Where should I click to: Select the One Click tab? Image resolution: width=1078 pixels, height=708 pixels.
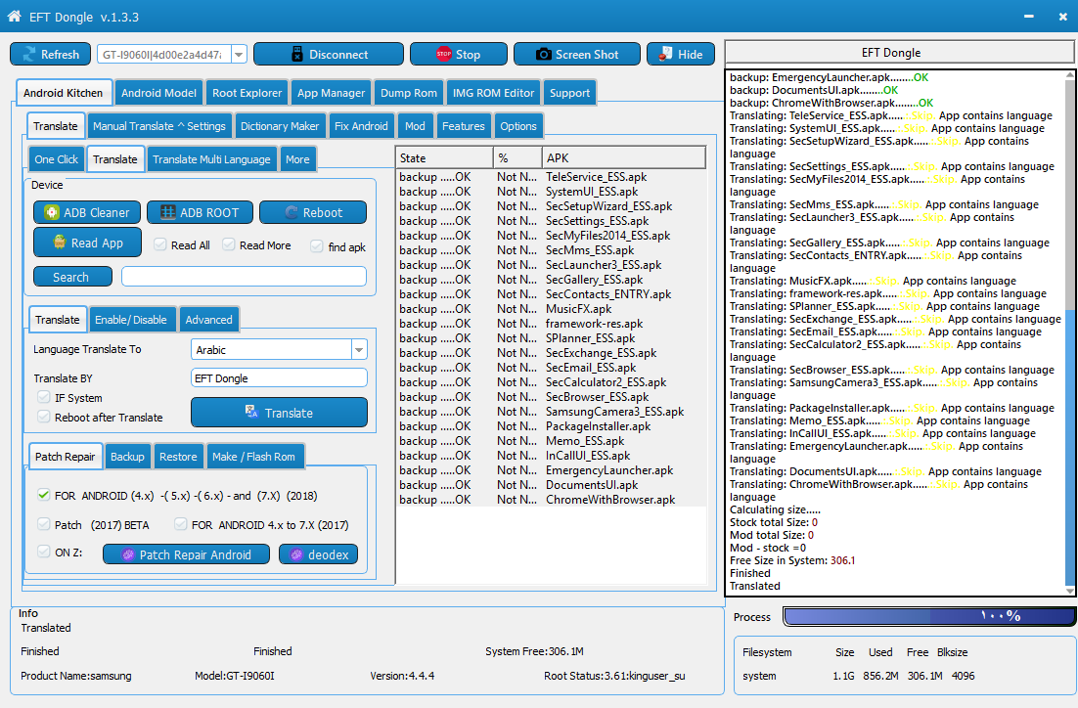[57, 159]
